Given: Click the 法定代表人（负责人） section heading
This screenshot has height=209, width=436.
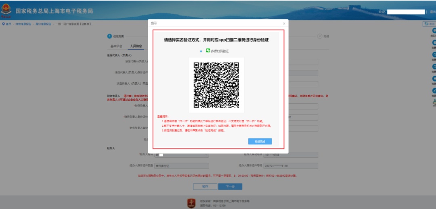Looking at the screenshot, I should 119,55.
